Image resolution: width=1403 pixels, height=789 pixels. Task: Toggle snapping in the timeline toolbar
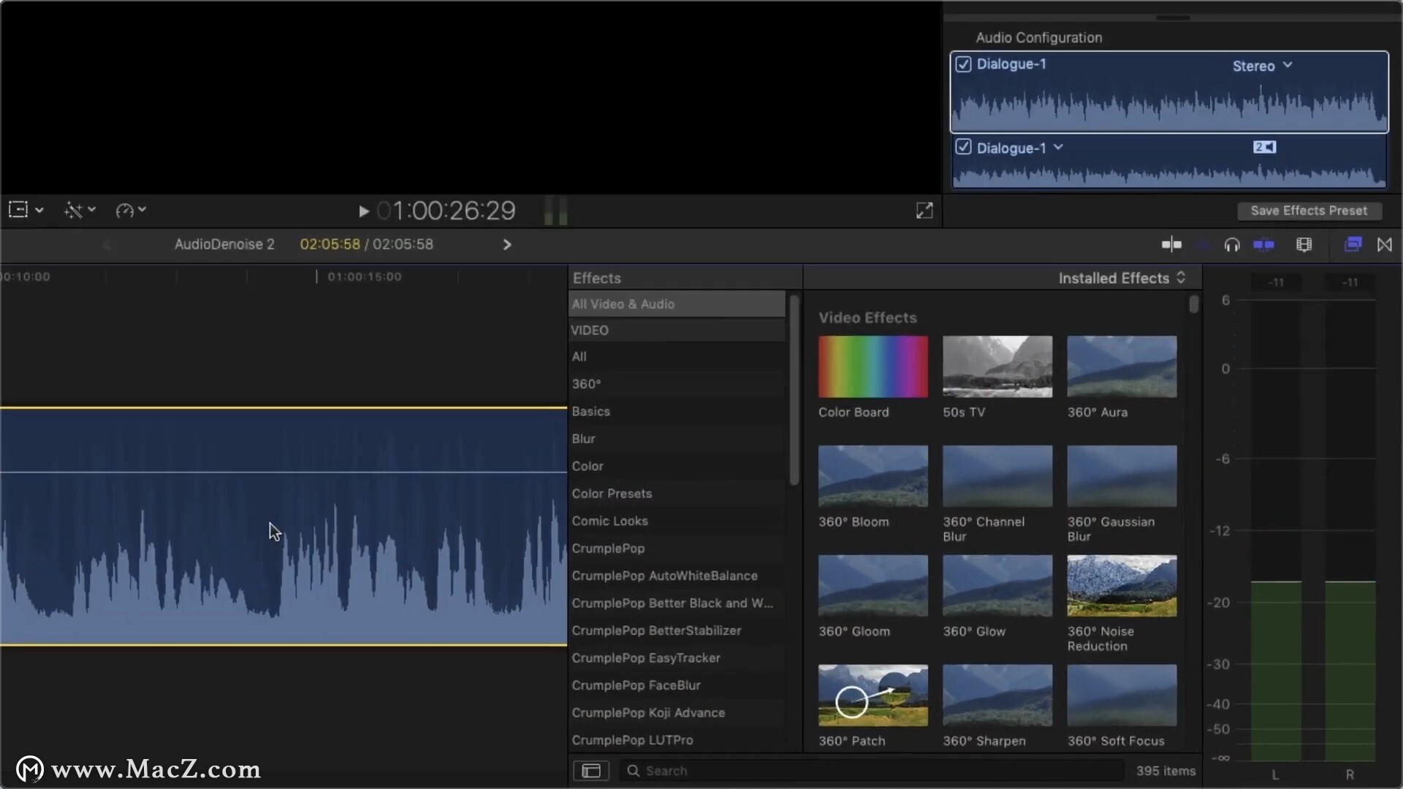pos(1263,245)
